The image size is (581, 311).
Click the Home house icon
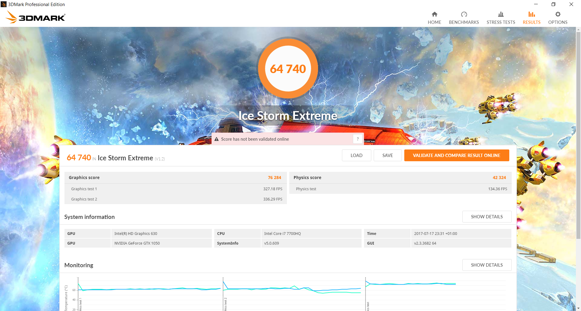click(435, 14)
